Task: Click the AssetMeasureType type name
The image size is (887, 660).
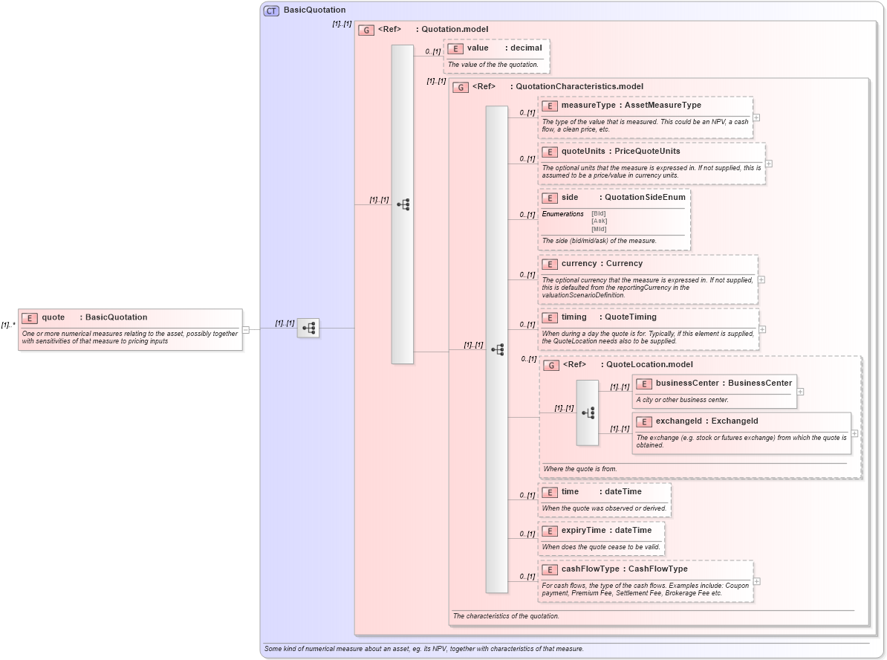Action: coord(663,105)
